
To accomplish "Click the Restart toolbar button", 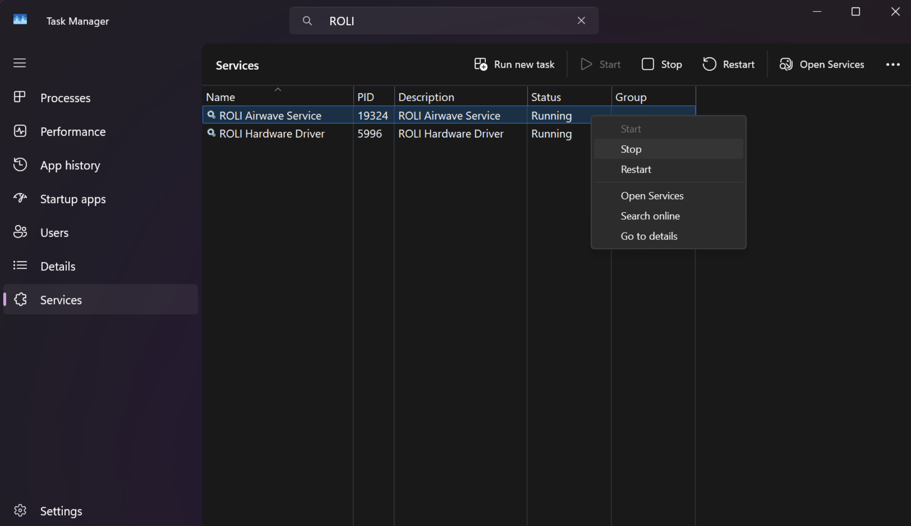I will 728,64.
